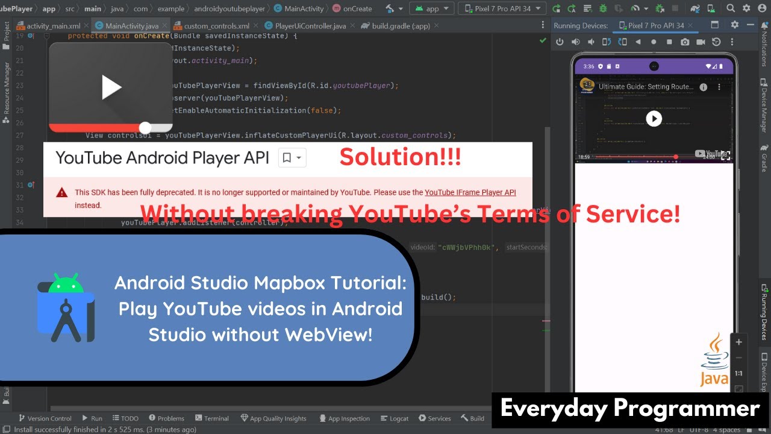The width and height of the screenshot is (771, 434).
Task: Open Running Devices panel settings gear
Action: [734, 25]
